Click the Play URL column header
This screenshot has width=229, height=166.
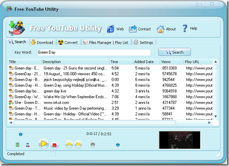198,62
